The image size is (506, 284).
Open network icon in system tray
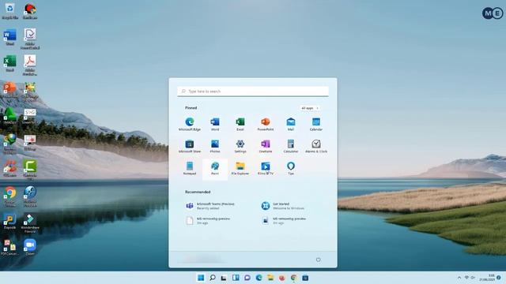(x=466, y=278)
